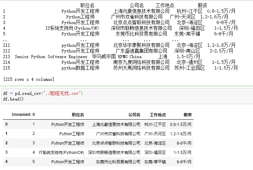The width and height of the screenshot is (253, 170).
Task: Click '北京-通州区' in printed output
Action: coord(190,62)
